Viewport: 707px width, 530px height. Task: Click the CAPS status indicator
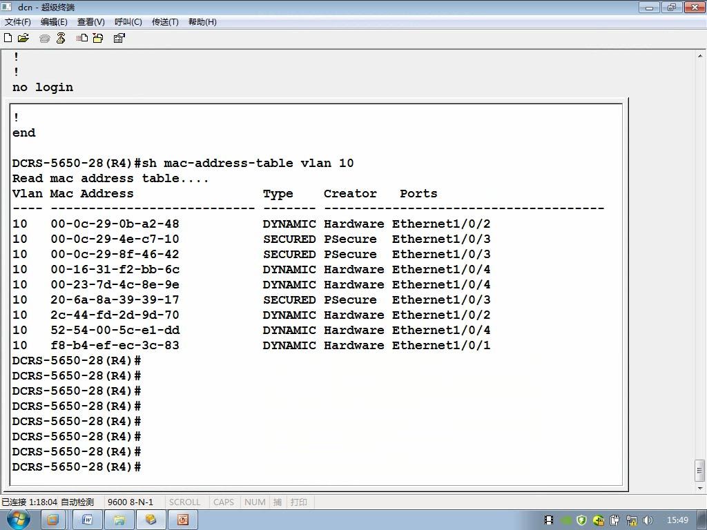click(224, 502)
